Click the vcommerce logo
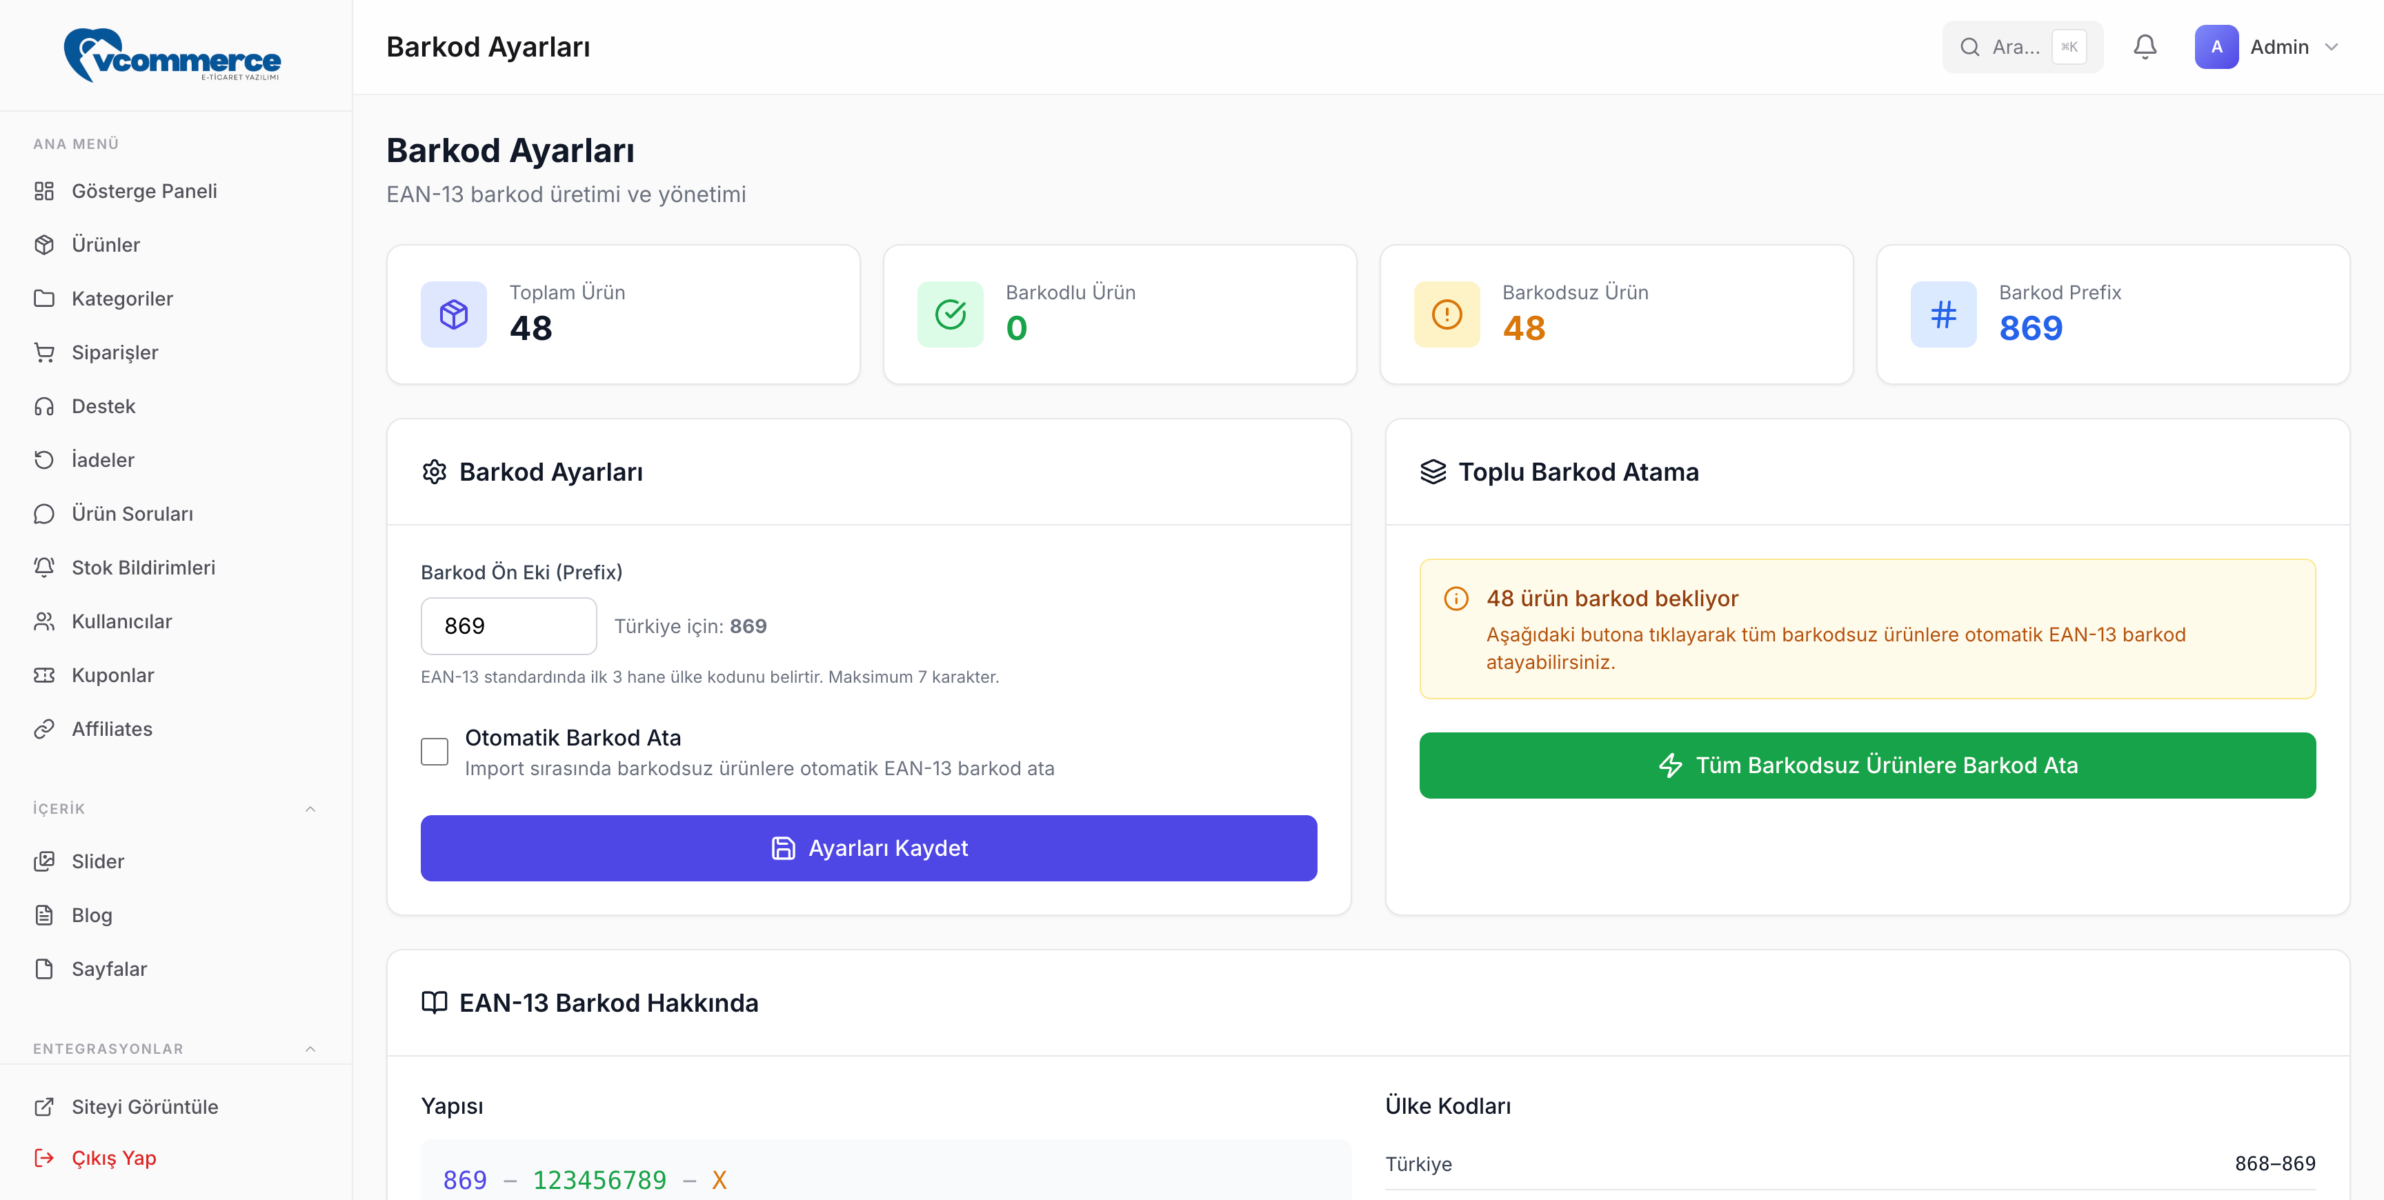The image size is (2384, 1200). point(172,55)
